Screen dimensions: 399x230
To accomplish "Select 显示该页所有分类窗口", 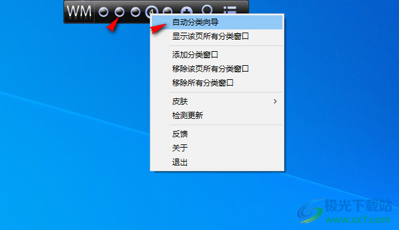I will [x=217, y=36].
